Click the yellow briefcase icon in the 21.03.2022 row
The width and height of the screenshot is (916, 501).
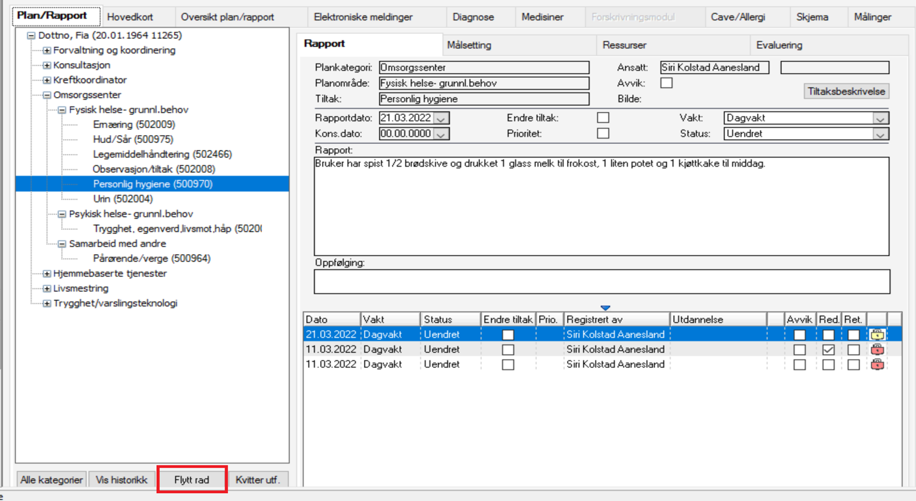coord(877,334)
